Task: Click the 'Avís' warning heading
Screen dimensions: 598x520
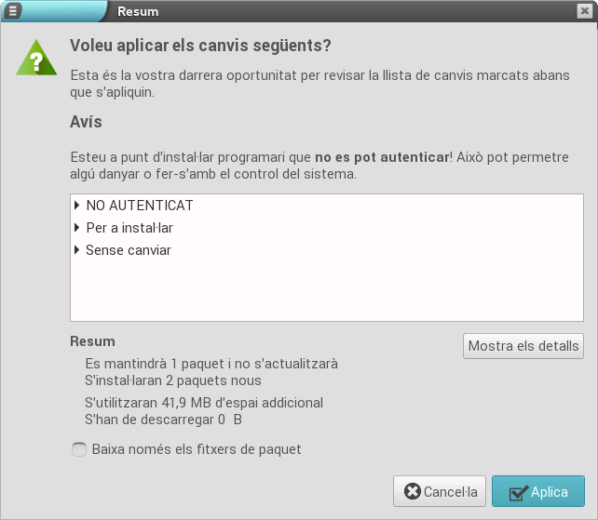Action: click(86, 122)
